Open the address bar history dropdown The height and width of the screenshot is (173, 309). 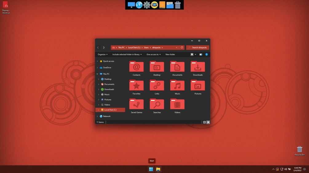[x=176, y=47]
